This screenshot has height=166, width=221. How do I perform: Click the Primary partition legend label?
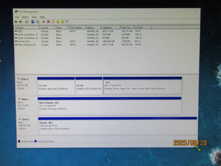(x=46, y=141)
